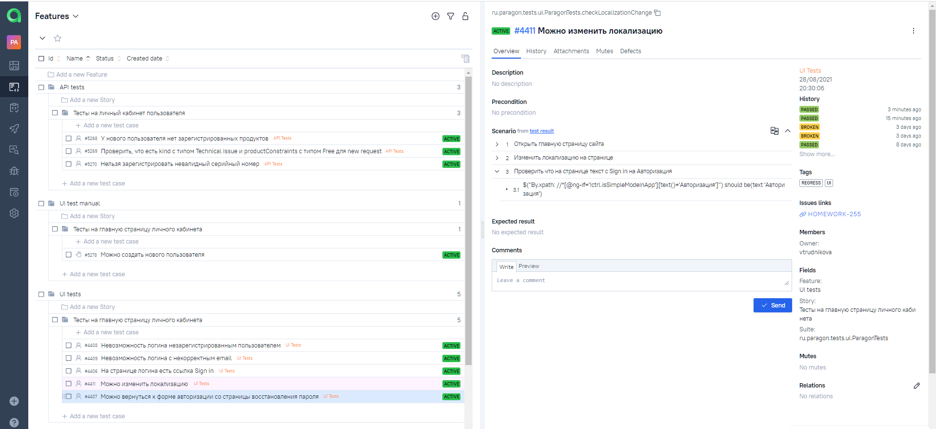Sort by the Created date column
The image size is (936, 429).
(148, 59)
